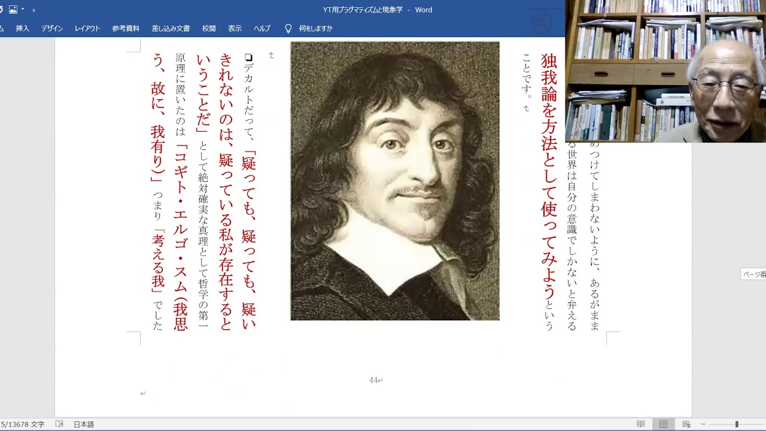Open the デザイン ribbon tab
Viewport: 766px width, 431px height.
[52, 28]
